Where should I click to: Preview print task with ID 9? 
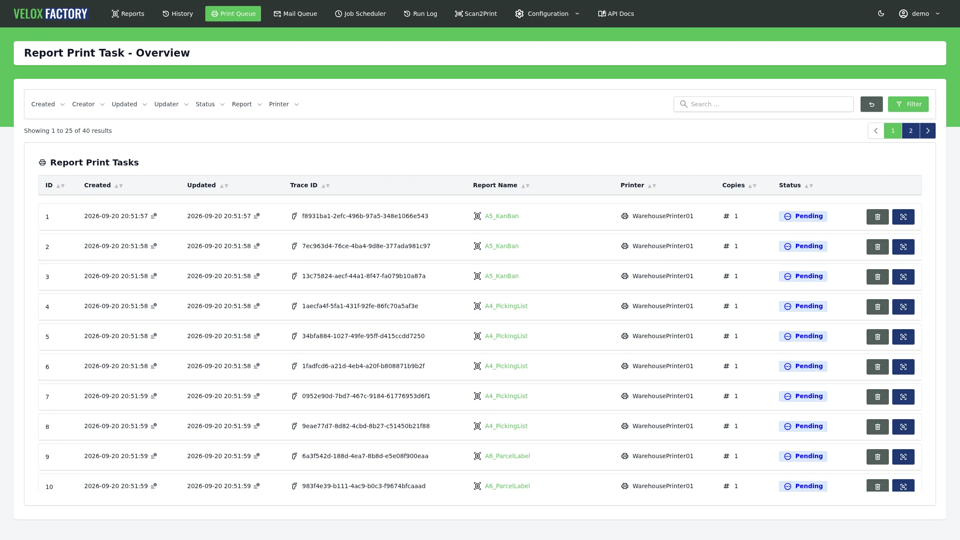click(x=903, y=457)
